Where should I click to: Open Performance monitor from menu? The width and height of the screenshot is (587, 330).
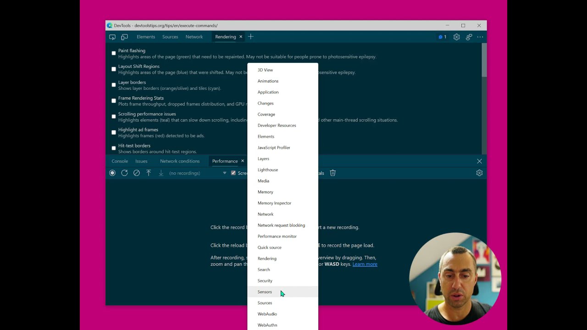282,236
